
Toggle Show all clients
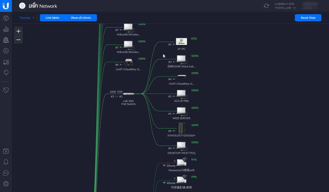coord(81,18)
